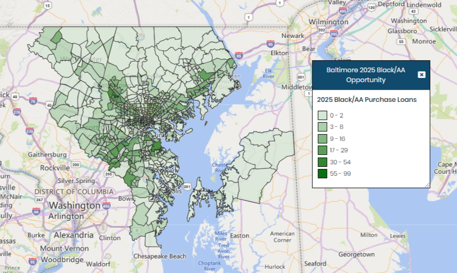Click the 17 - 29 legend color swatch
This screenshot has height=273, width=457.
point(322,150)
